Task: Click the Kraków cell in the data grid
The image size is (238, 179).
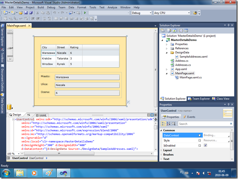Action: tap(48, 58)
